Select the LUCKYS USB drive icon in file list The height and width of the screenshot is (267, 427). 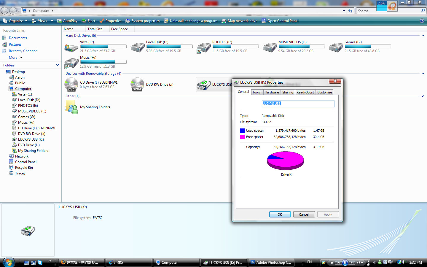[204, 85]
